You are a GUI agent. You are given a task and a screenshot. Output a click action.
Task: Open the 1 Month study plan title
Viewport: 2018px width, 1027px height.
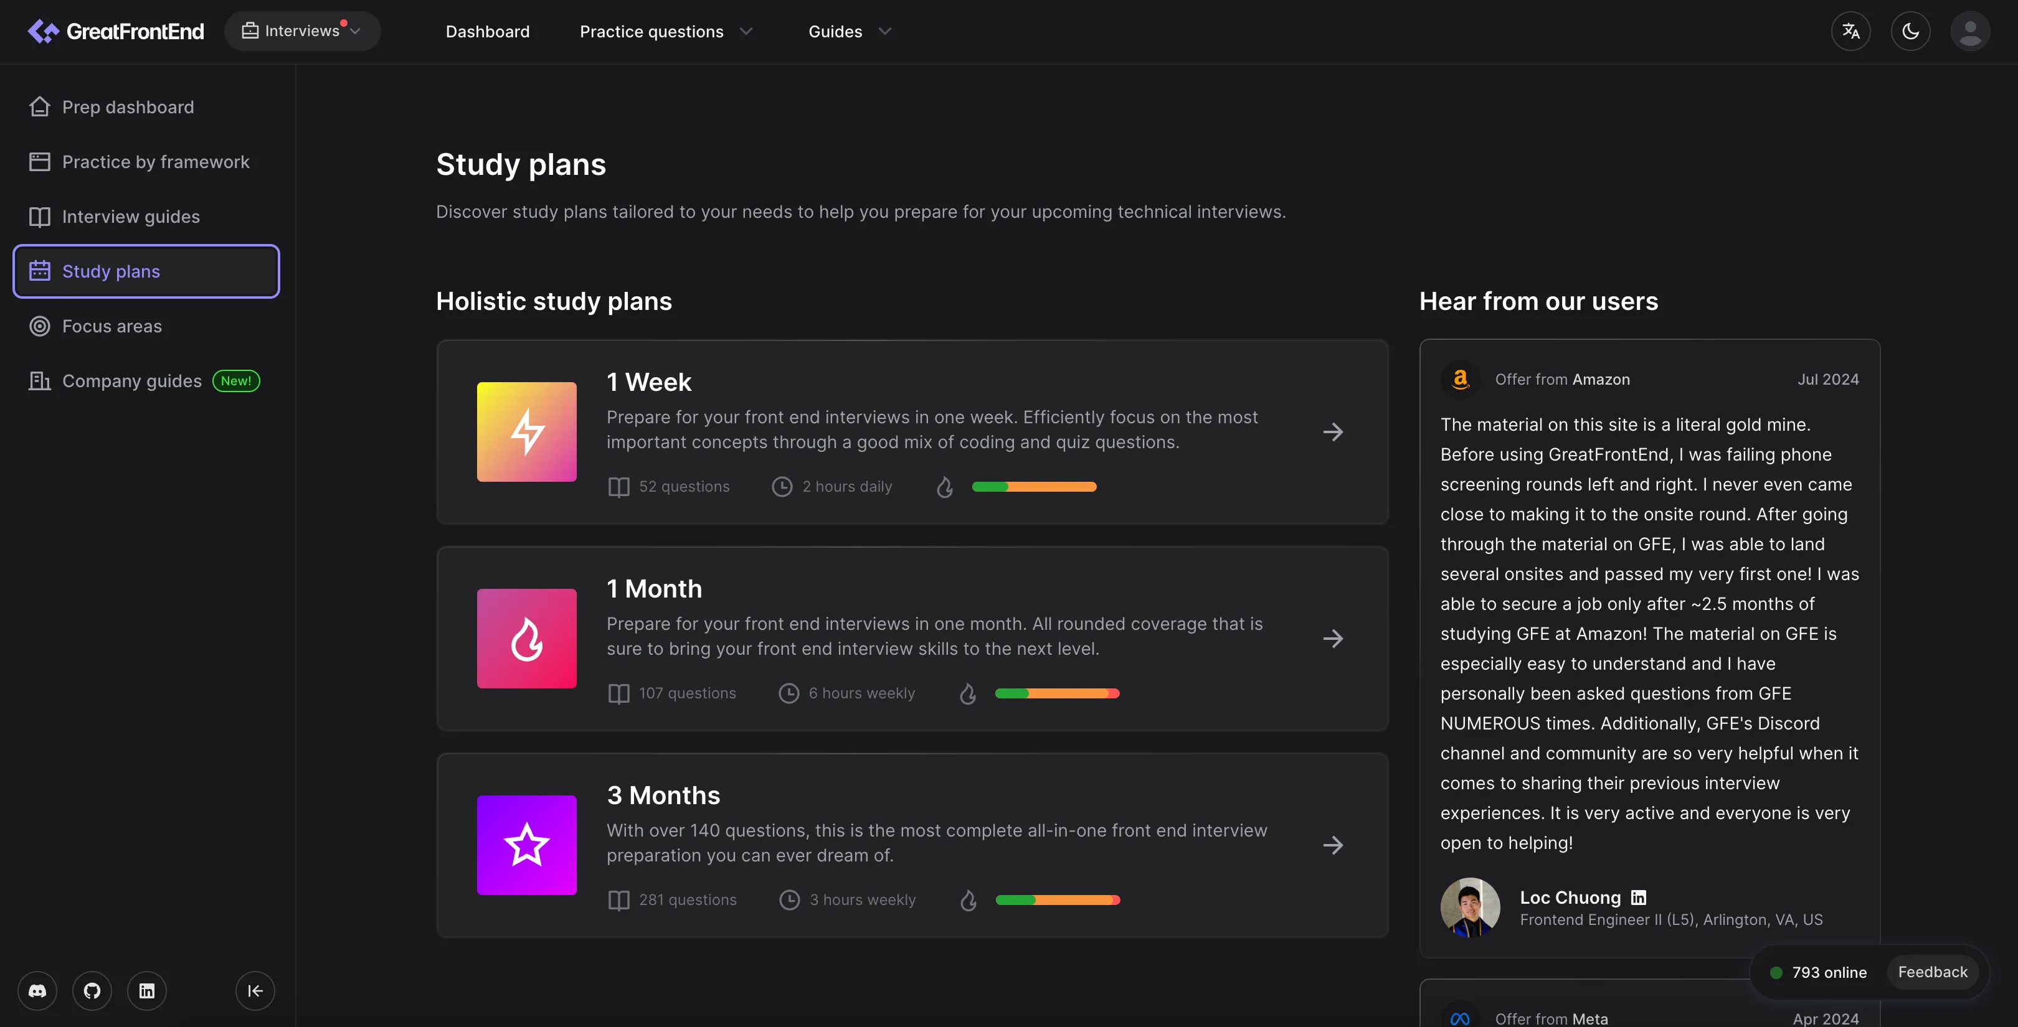pyautogui.click(x=655, y=589)
